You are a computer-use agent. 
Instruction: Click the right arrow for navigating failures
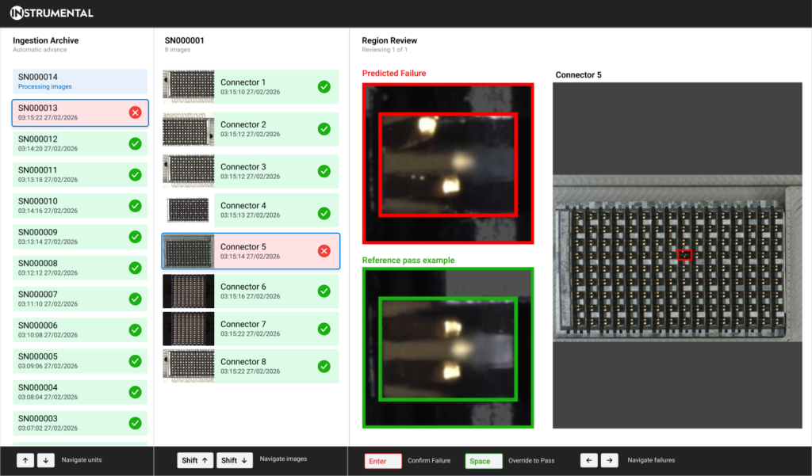(x=609, y=459)
